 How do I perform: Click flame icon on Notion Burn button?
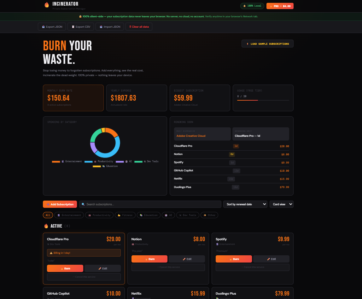[x=146, y=259]
